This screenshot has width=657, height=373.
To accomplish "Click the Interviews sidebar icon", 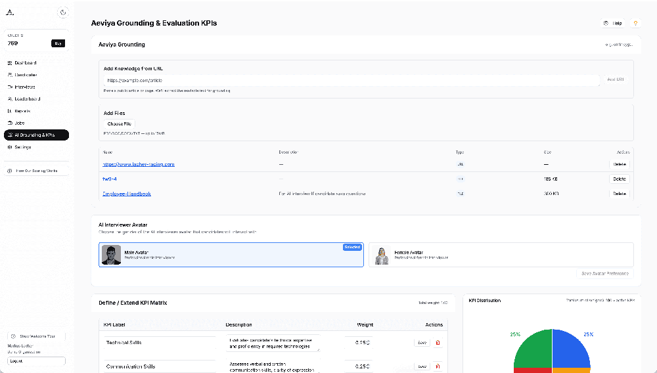I will click(10, 87).
